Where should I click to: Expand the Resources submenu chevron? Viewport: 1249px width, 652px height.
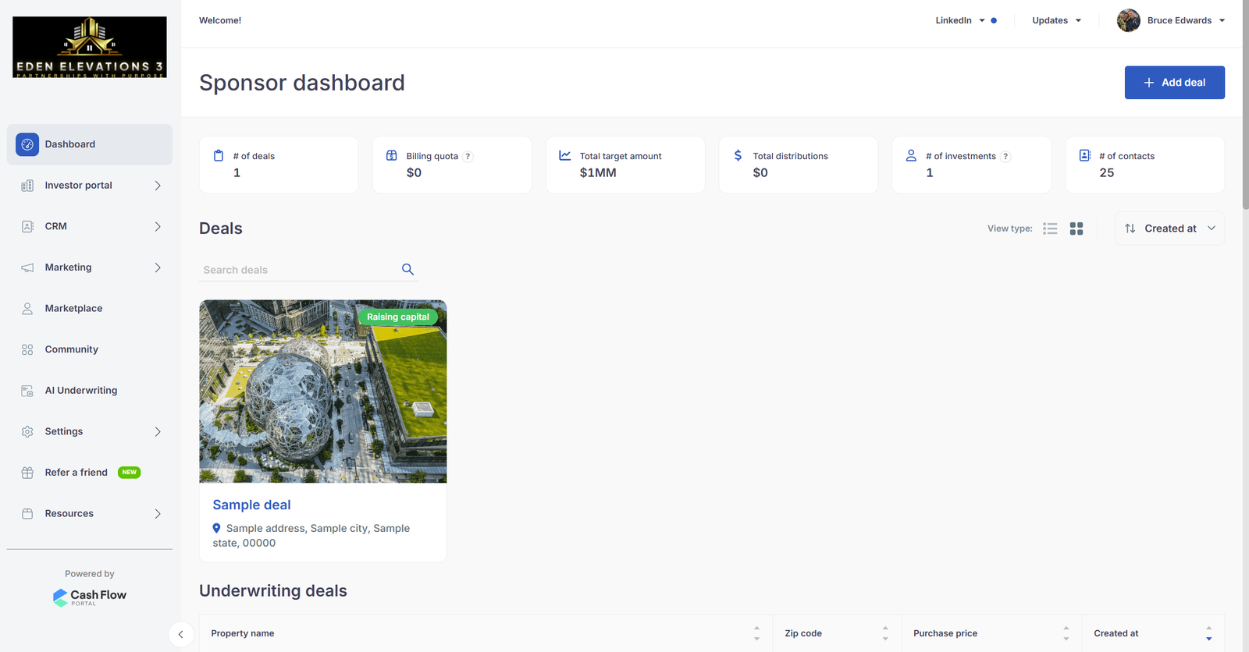(158, 514)
